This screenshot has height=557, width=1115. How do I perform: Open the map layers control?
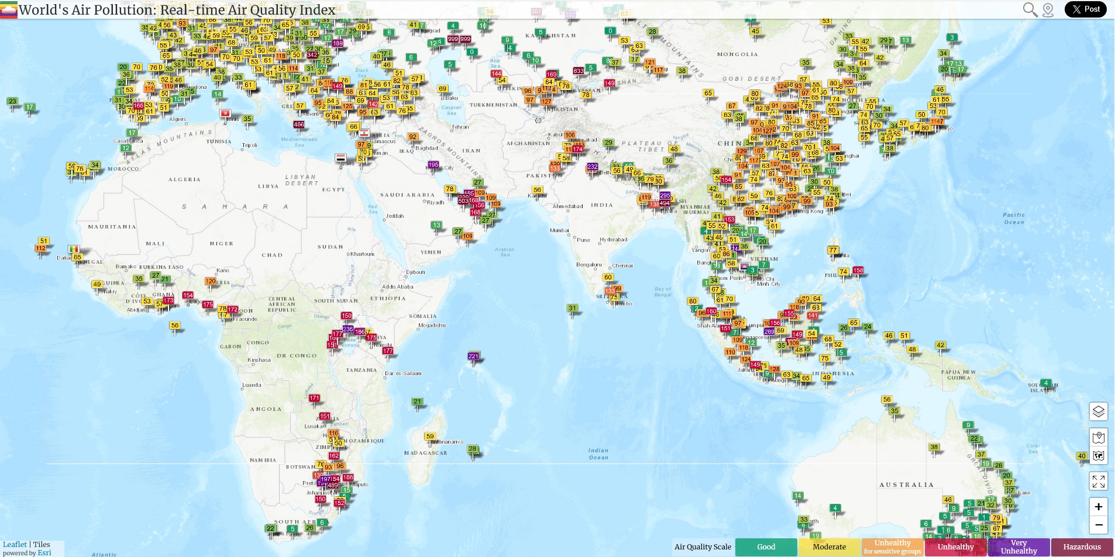1099,411
